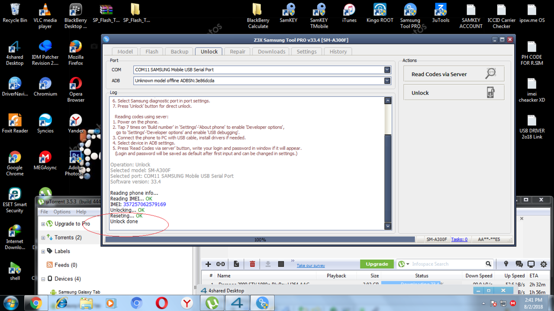The height and width of the screenshot is (311, 554).
Task: Open the COM port dropdown
Action: pos(387,70)
